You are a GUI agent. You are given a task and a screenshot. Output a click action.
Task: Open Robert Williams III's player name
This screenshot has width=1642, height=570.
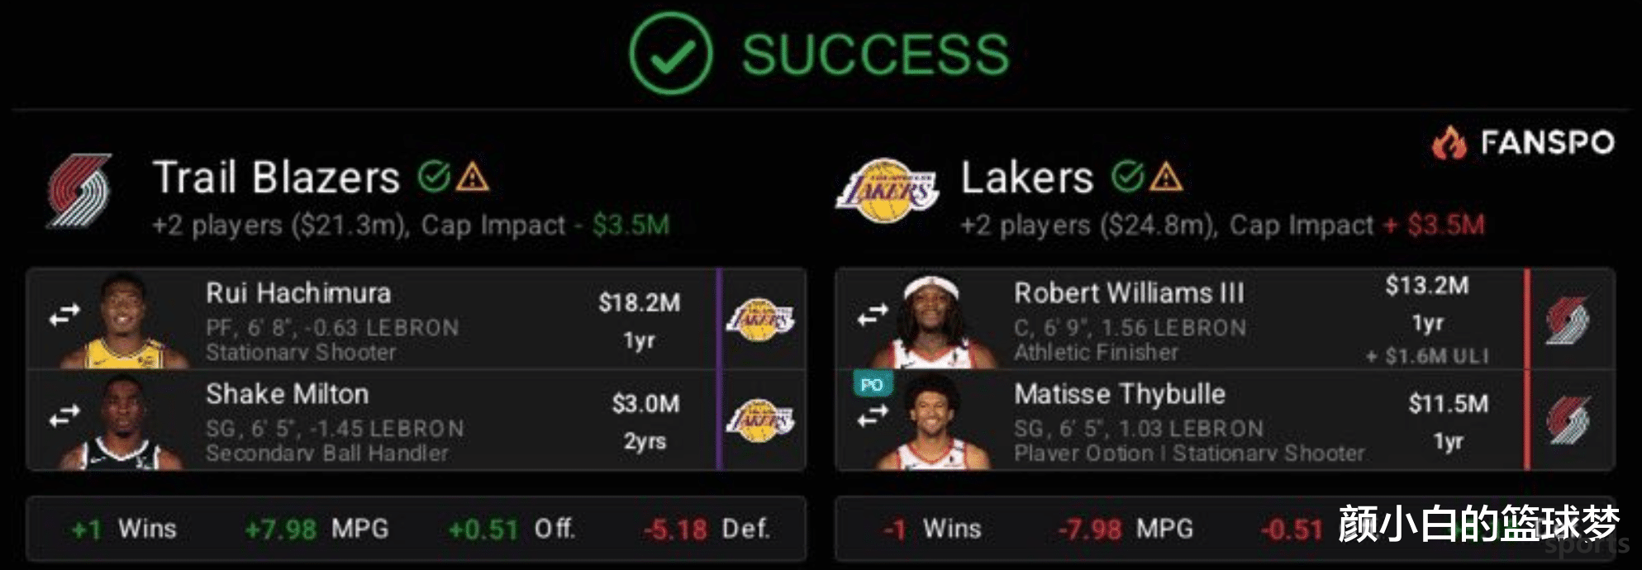click(1129, 293)
